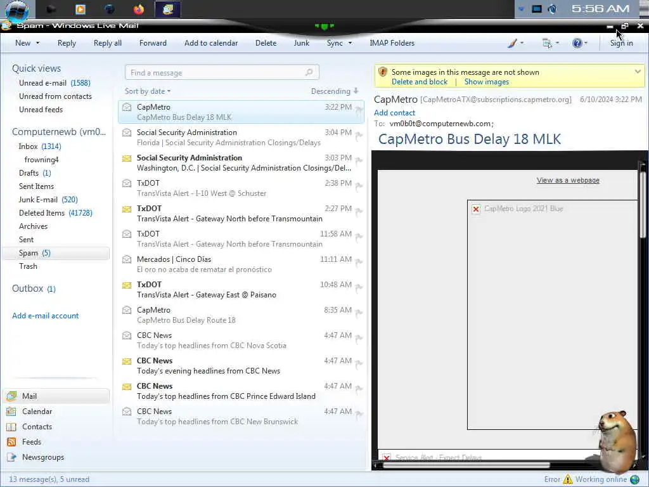Toggle the Descending sort order

[x=335, y=91]
